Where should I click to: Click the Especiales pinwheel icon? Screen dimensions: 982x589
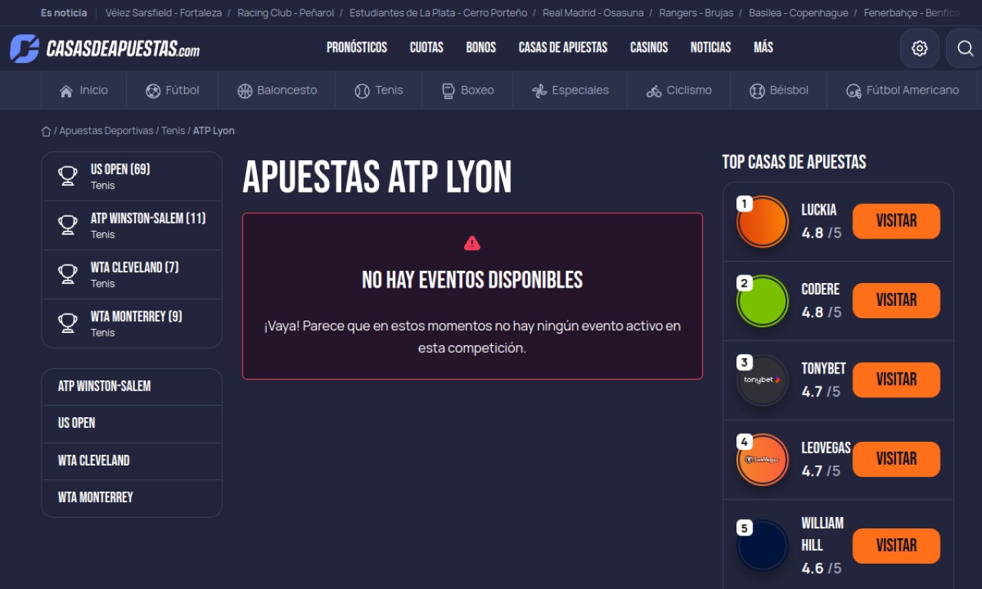(539, 90)
